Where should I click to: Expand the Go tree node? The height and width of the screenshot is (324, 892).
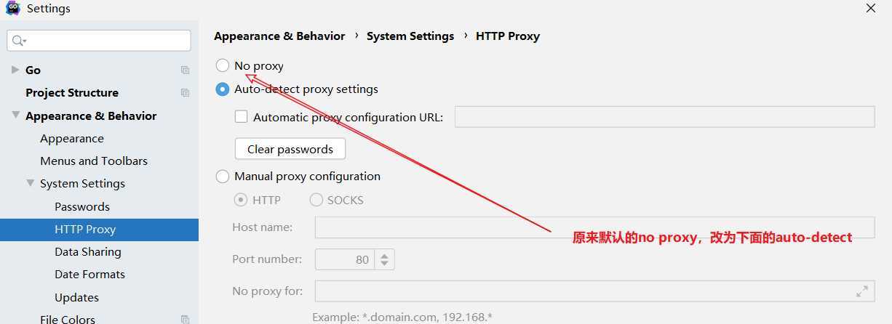(15, 70)
